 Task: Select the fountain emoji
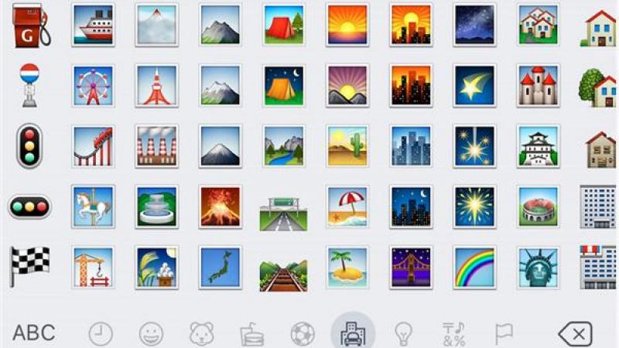pyautogui.click(x=157, y=206)
